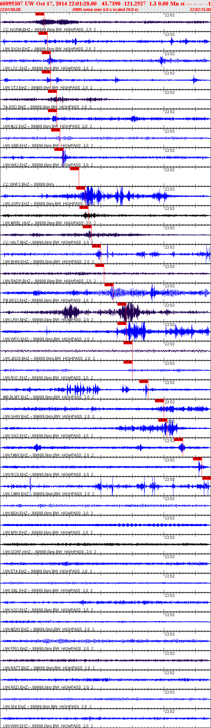Click the pick marker on UW MJ2 trace

(52, 111)
